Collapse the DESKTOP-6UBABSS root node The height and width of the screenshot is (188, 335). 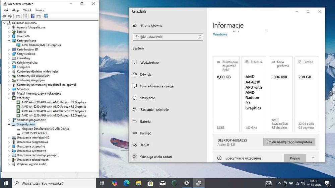point(4,23)
